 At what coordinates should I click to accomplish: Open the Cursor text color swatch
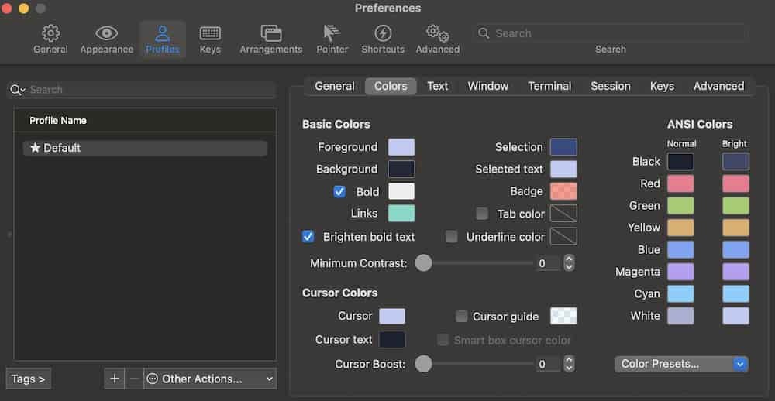392,340
